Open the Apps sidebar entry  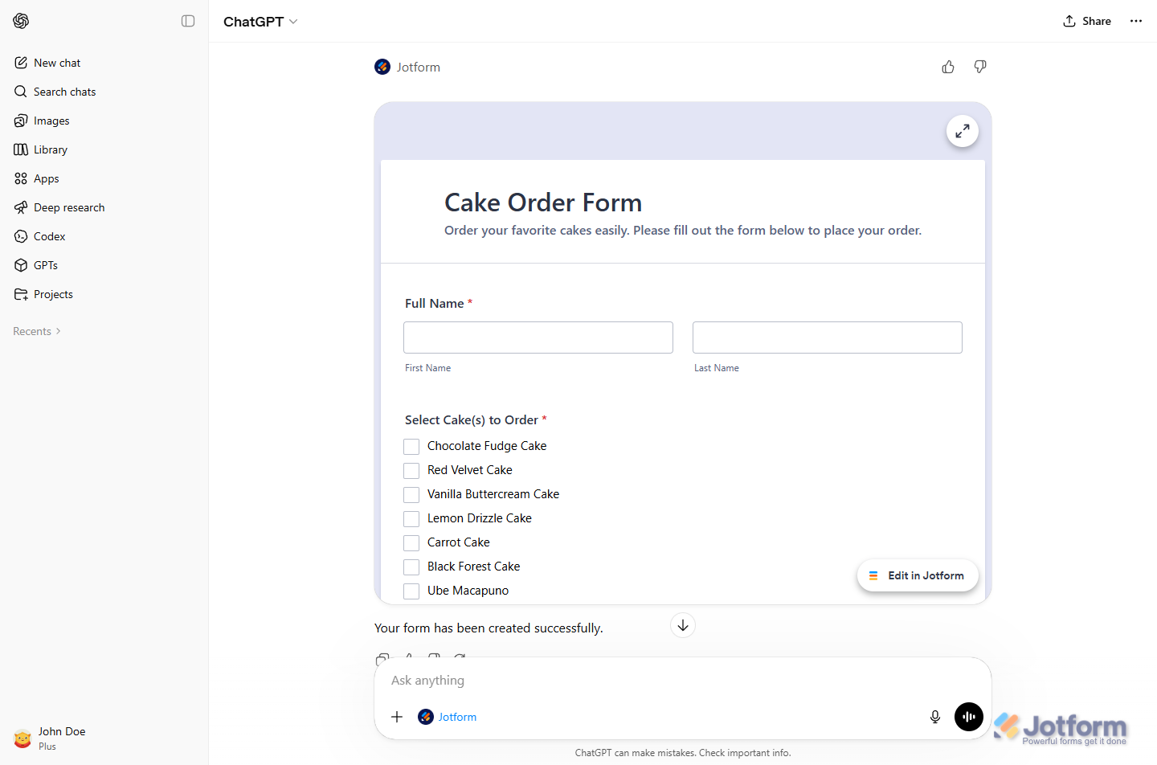pyautogui.click(x=47, y=178)
